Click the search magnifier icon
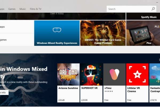Image resolution: width=160 pixels, height=107 pixels. [x=153, y=9]
